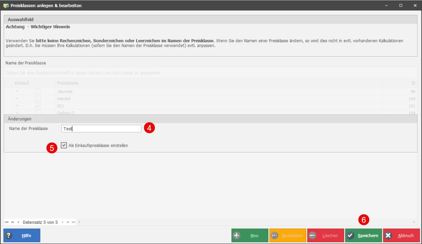
Task: Go to next page navigator icon
Action: (68, 222)
